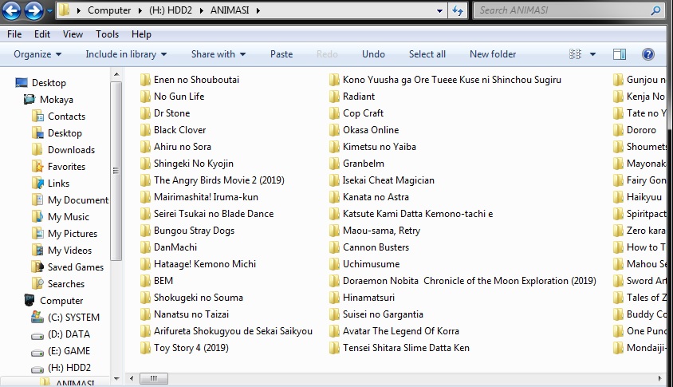
Task: Toggle the preview pane icon
Action: pos(620,54)
